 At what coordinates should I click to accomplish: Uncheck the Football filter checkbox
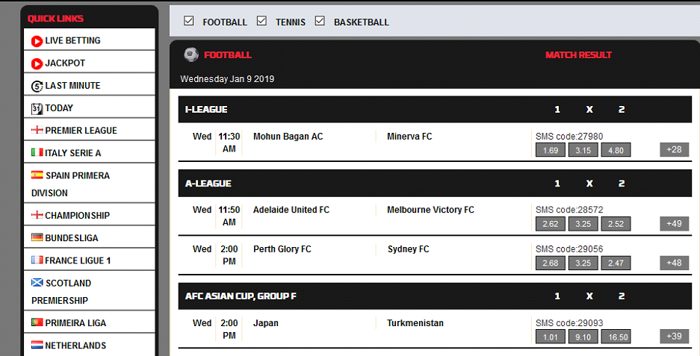(189, 20)
